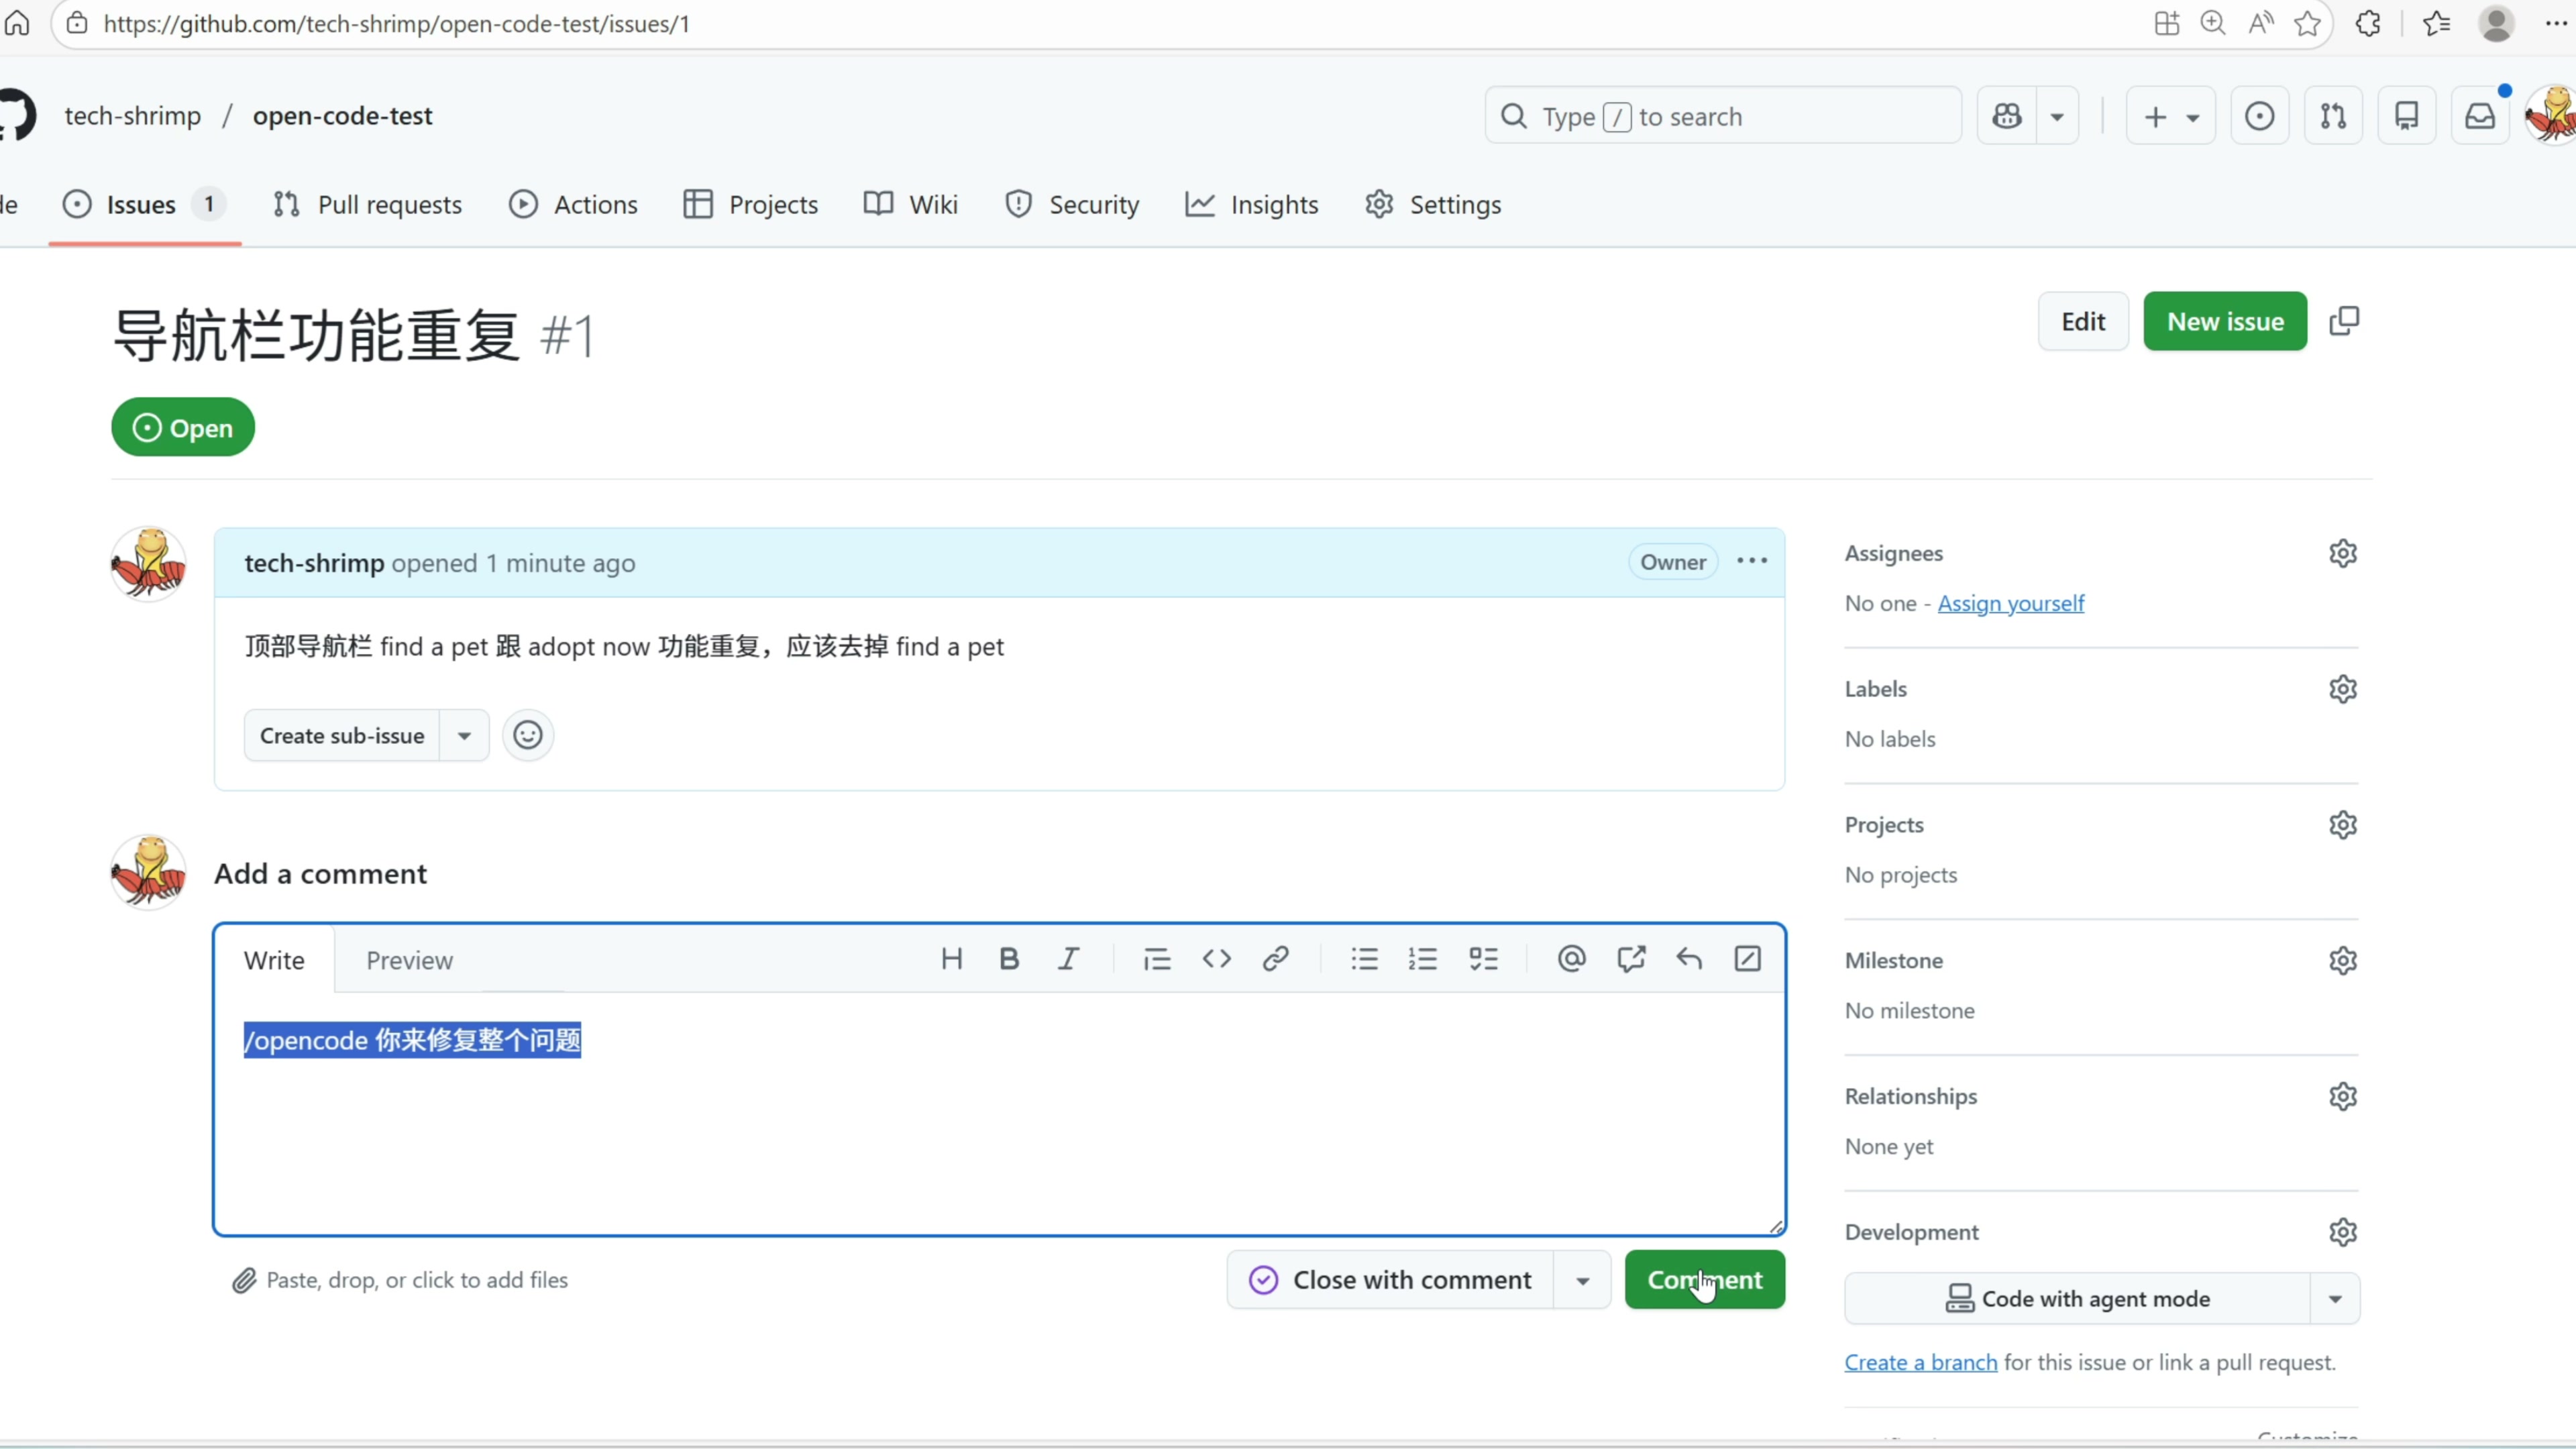Click the heading H icon
Viewport: 2576px width, 1449px height.
tap(951, 959)
